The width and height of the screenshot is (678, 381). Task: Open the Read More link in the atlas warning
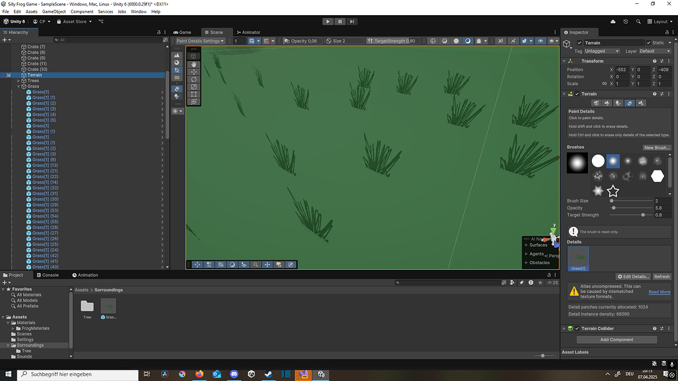659,292
